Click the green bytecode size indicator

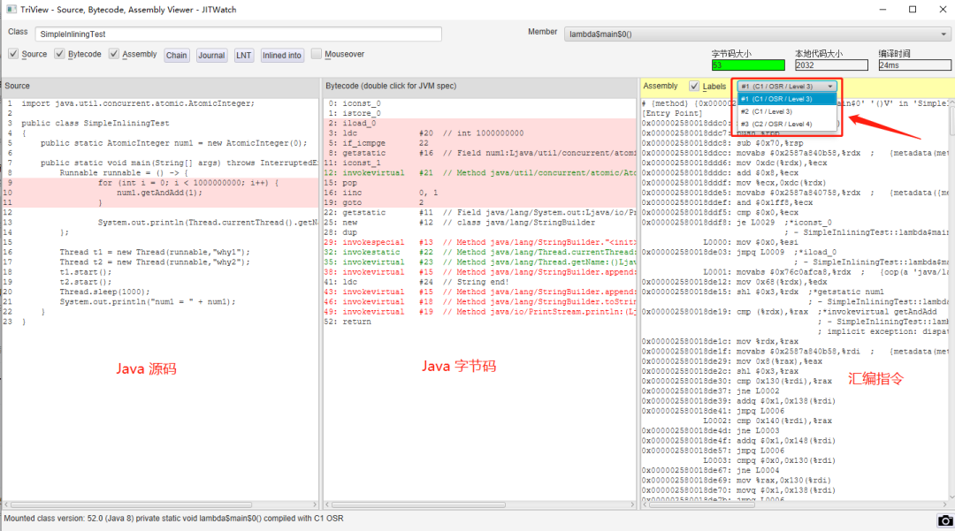pyautogui.click(x=748, y=65)
